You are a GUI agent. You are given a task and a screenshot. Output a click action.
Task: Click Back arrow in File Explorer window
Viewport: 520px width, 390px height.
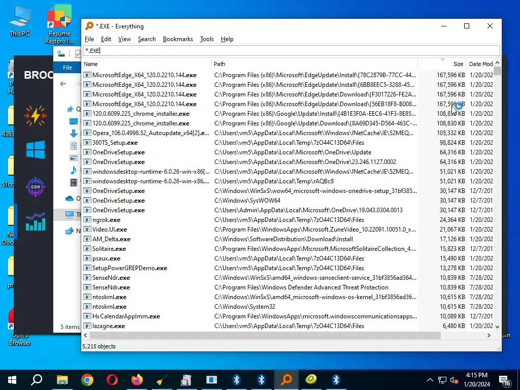(x=63, y=84)
